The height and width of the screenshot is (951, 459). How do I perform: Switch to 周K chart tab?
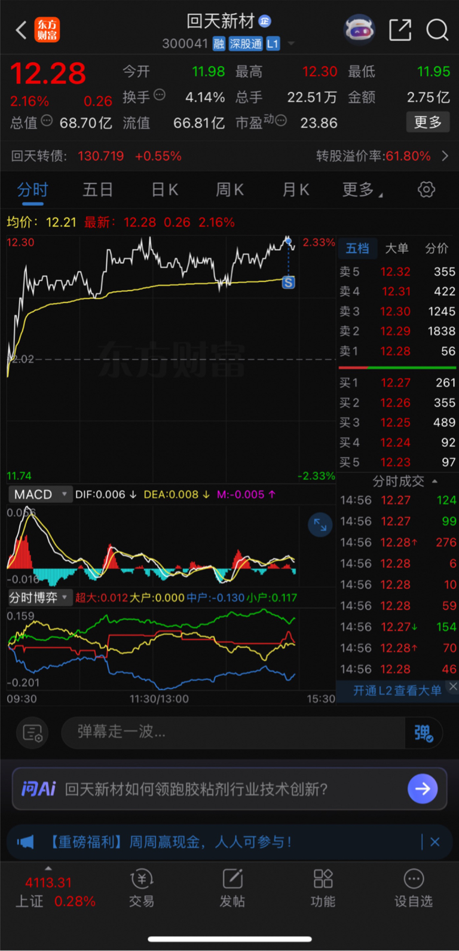pos(229,190)
